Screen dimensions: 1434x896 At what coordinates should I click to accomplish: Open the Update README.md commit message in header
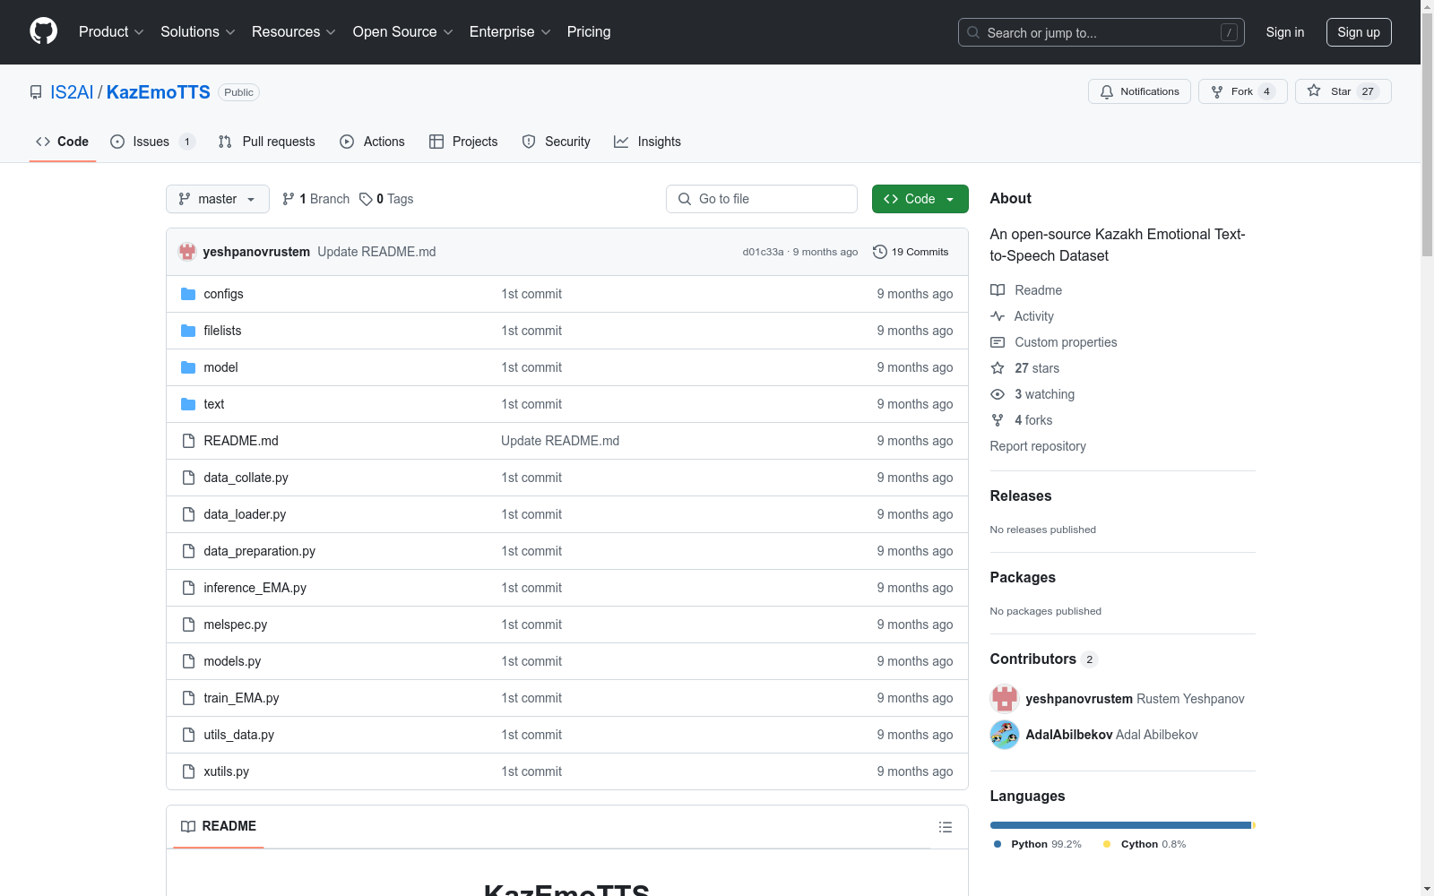coord(376,252)
